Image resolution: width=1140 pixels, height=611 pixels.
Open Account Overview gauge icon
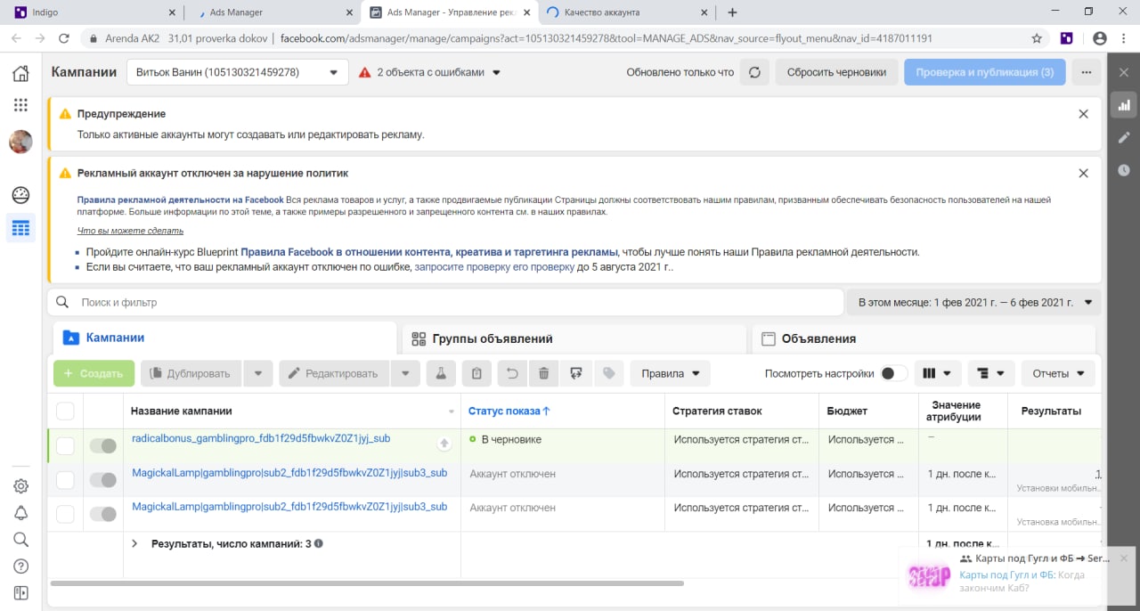20,195
